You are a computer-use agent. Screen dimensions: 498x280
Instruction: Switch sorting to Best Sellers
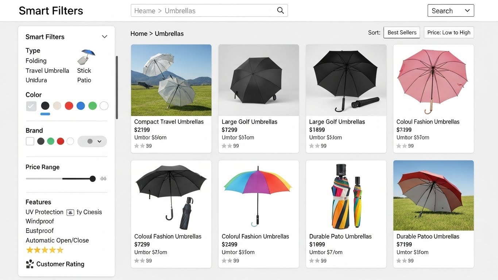coord(401,32)
